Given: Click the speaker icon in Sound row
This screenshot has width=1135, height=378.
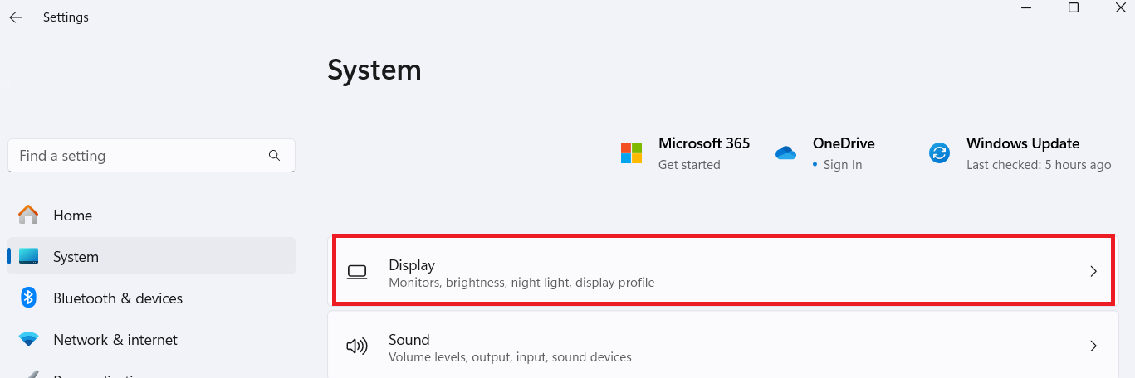Looking at the screenshot, I should coord(357,346).
